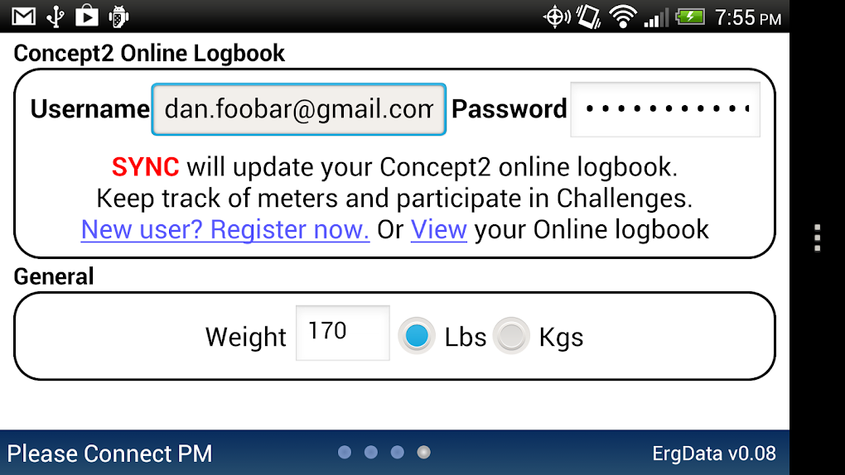Select the Kgs weight unit
Screen dimensions: 845x475
point(511,336)
